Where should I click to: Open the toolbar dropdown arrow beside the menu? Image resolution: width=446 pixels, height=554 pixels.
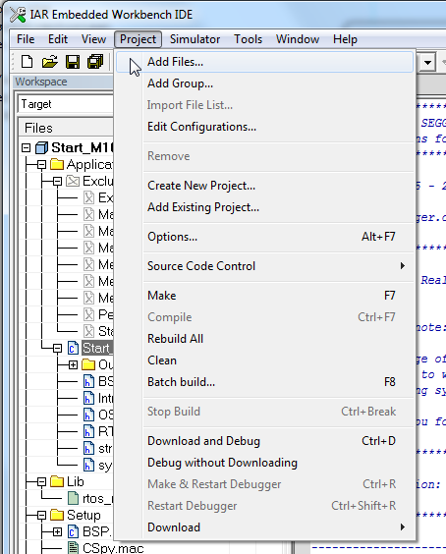coord(427,63)
